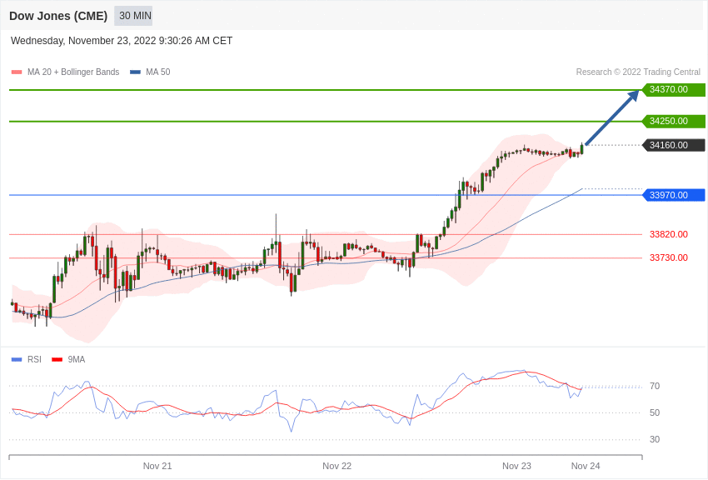Click the RSI legend swatch

(17, 359)
